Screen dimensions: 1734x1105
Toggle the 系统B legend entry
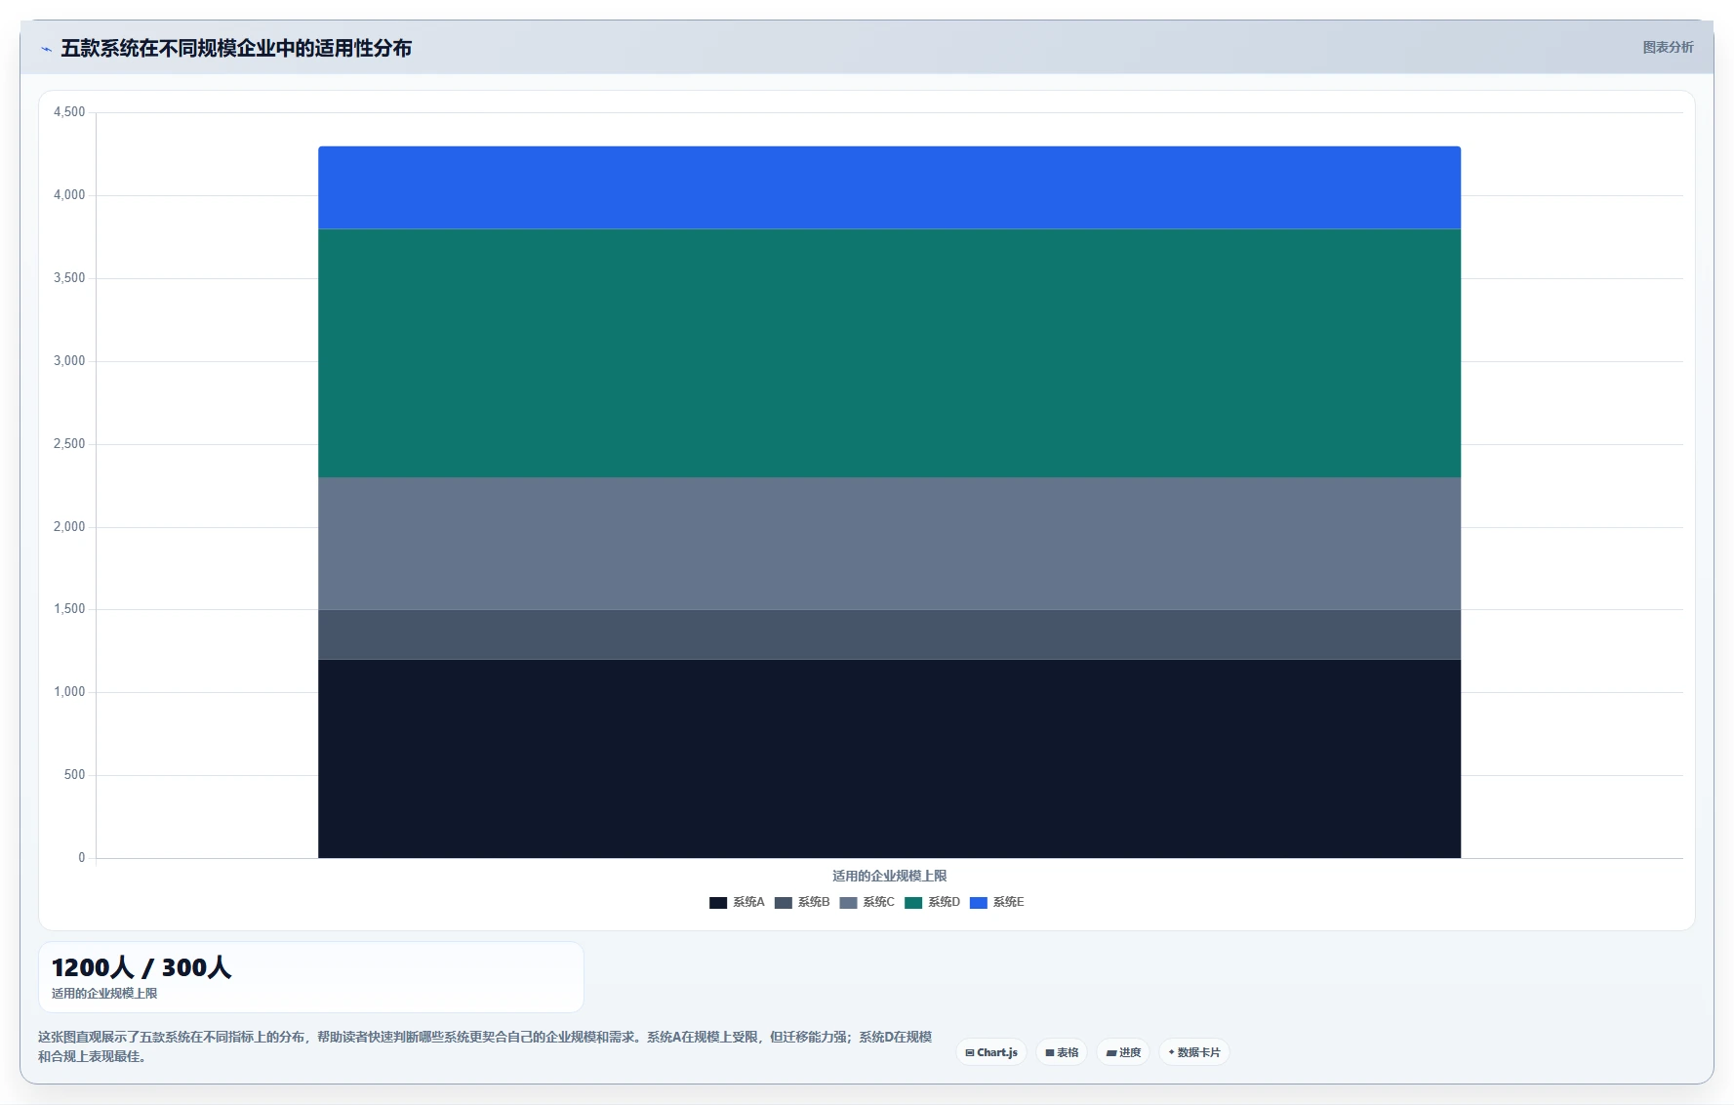802,902
